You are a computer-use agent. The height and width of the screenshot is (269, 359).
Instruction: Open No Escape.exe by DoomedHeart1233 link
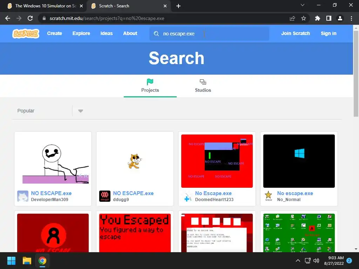pyautogui.click(x=213, y=193)
